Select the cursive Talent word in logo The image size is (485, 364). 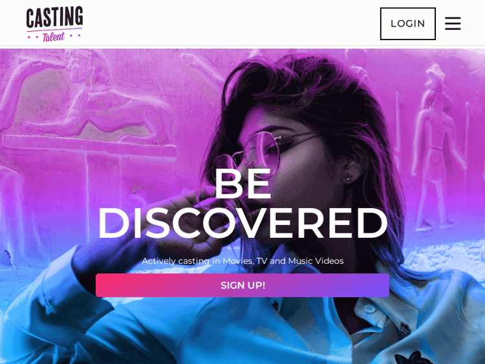(54, 37)
